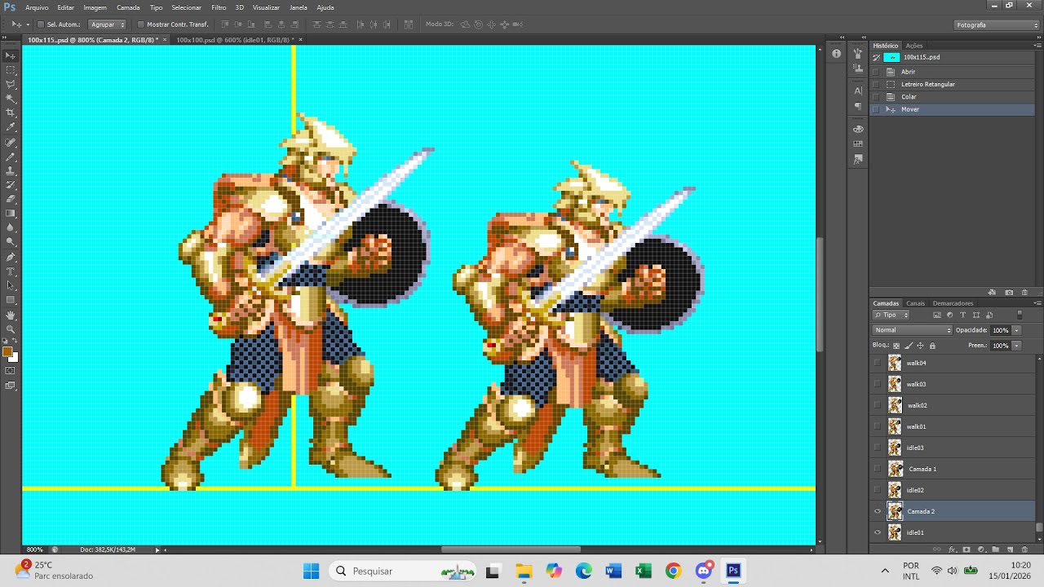Viewport: 1044px width, 587px height.
Task: Hide the idle01 layer
Action: tap(878, 532)
